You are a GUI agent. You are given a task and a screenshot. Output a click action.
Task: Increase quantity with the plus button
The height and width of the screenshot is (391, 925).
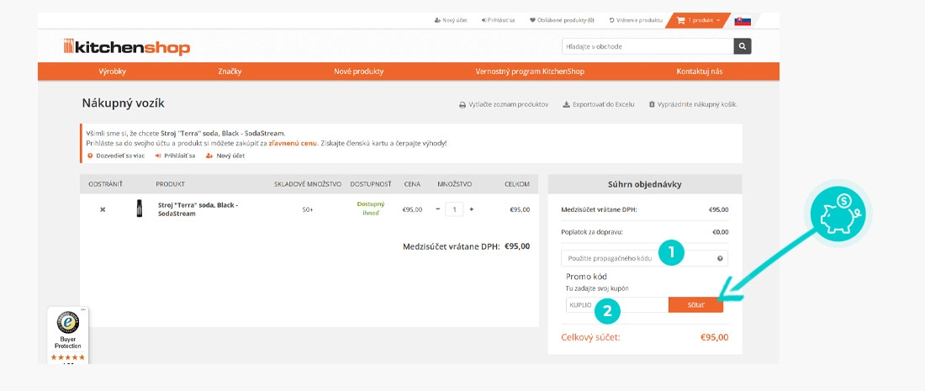[472, 209]
